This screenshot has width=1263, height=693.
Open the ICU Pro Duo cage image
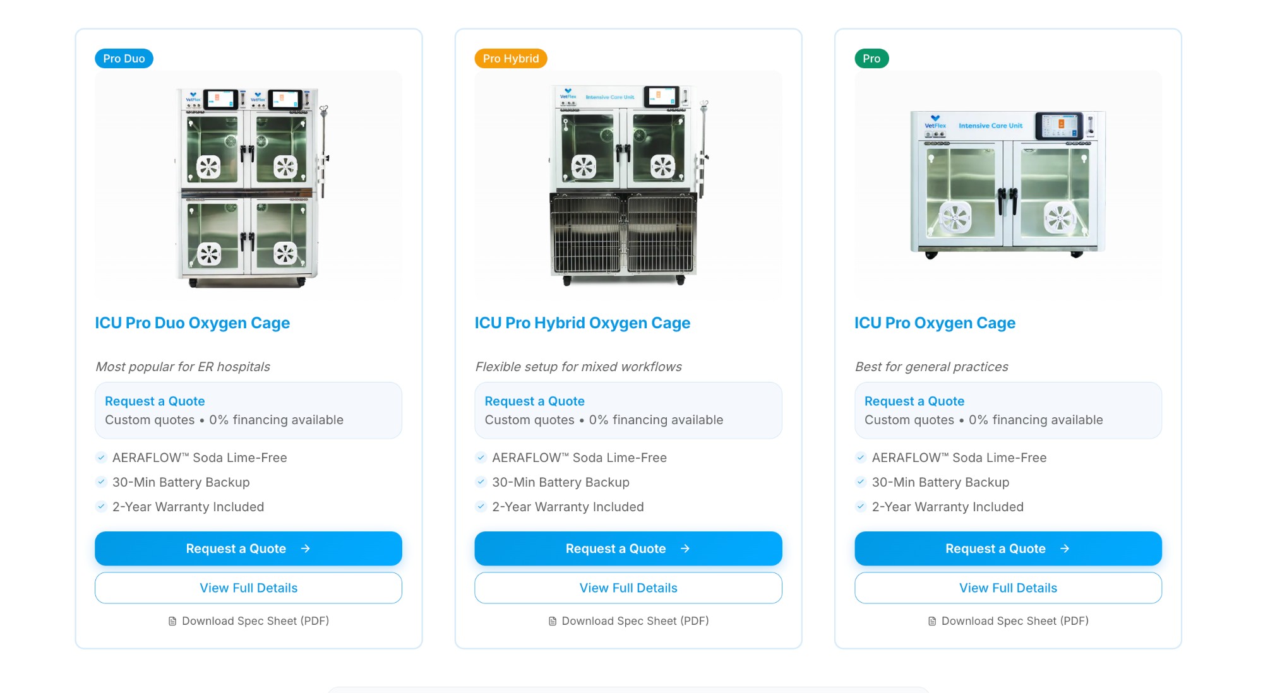click(x=248, y=184)
